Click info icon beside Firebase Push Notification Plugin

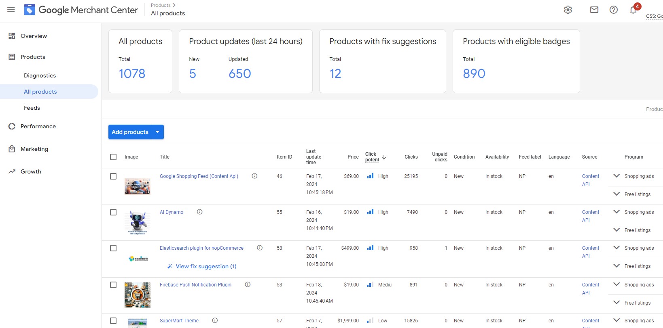[248, 284]
